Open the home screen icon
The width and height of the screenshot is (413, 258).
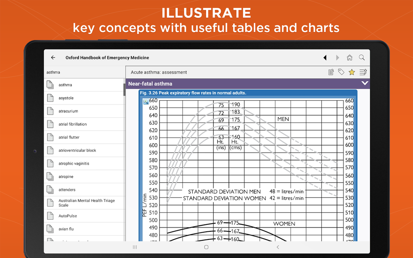[x=349, y=57]
